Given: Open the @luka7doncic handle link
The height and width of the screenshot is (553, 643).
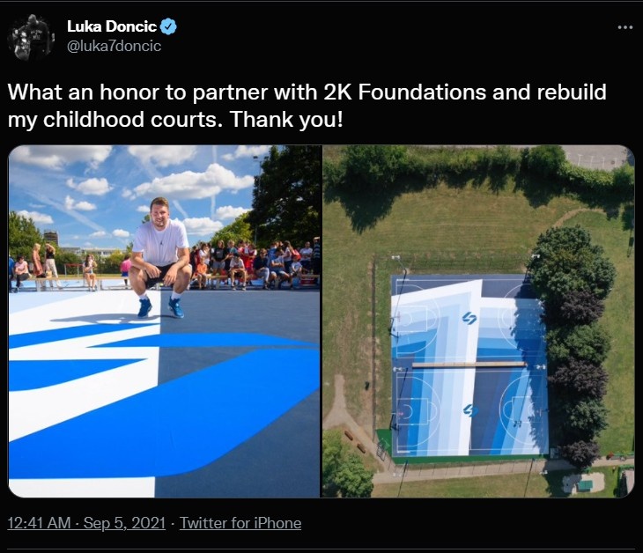Looking at the screenshot, I should 114,46.
